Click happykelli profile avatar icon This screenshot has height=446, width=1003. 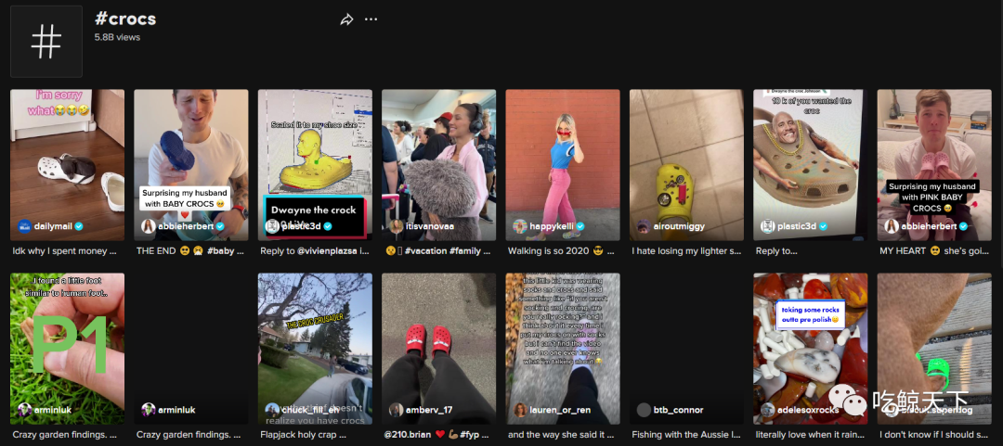coord(520,226)
